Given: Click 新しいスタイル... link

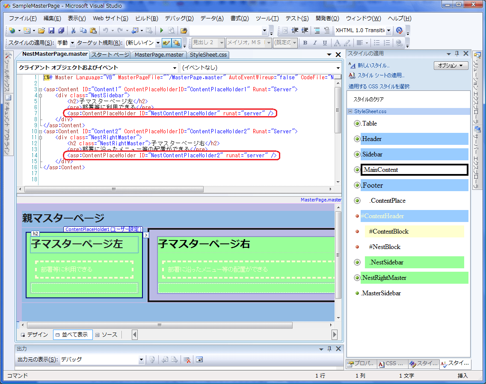Looking at the screenshot, I should point(373,66).
